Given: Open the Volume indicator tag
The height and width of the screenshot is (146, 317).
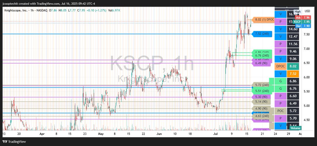Looking at the screenshot, I should click(295, 128).
